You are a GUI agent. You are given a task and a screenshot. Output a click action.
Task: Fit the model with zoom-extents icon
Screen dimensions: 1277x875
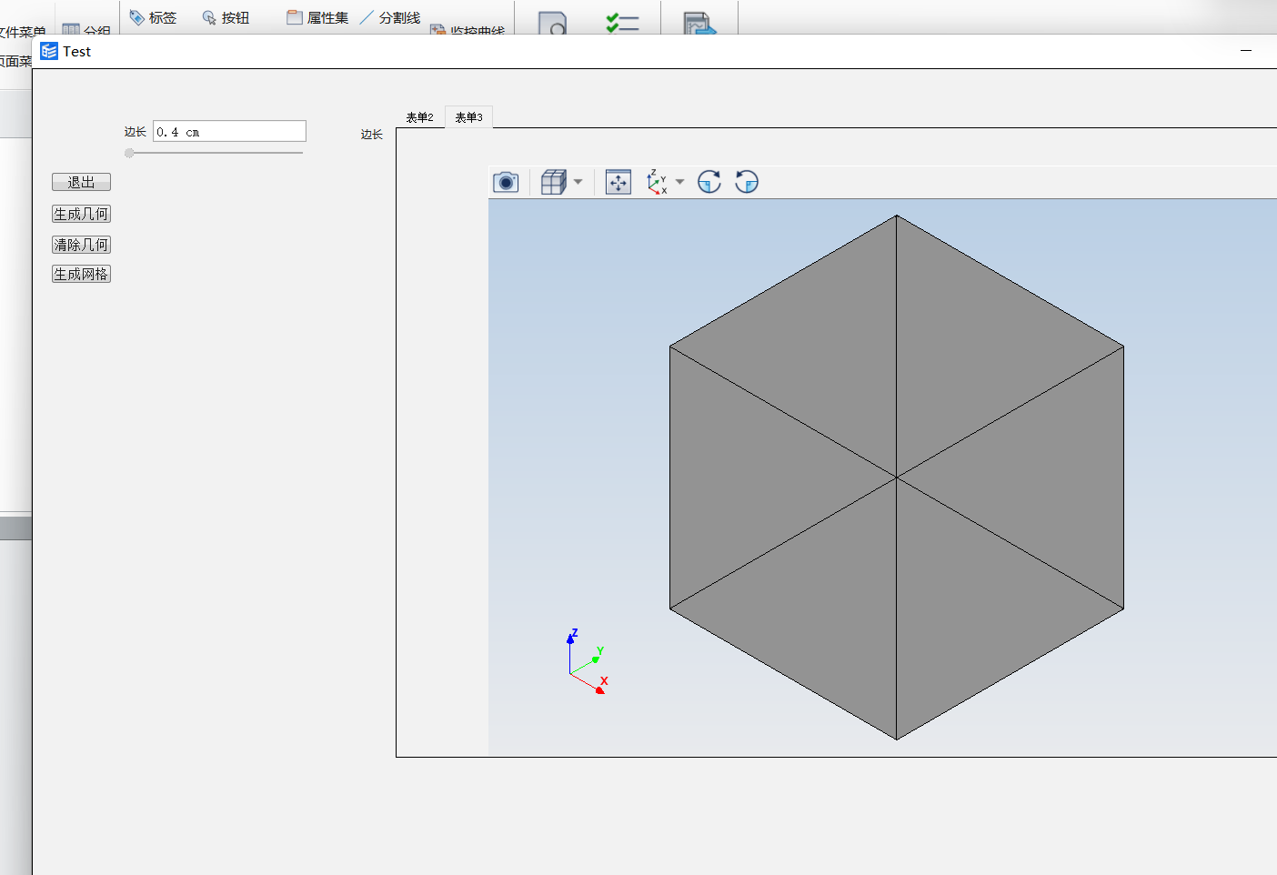point(618,182)
